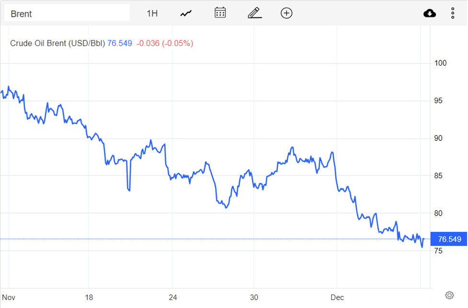The height and width of the screenshot is (308, 468).
Task: Change the line chart type
Action: tap(186, 13)
